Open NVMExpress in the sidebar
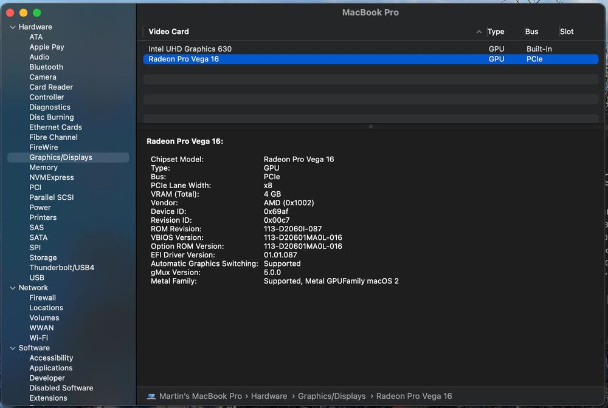Image resolution: width=608 pixels, height=408 pixels. [52, 178]
